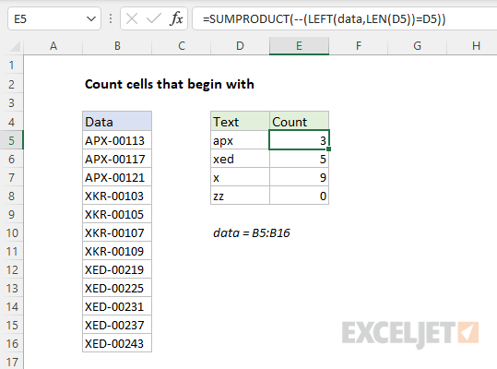
Task: Click cell XKR-00109
Action: point(117,251)
